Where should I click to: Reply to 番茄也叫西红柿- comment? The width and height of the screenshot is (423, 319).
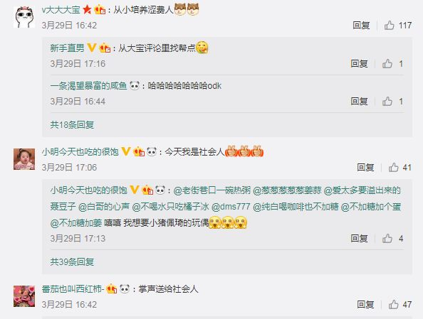pyautogui.click(x=365, y=305)
